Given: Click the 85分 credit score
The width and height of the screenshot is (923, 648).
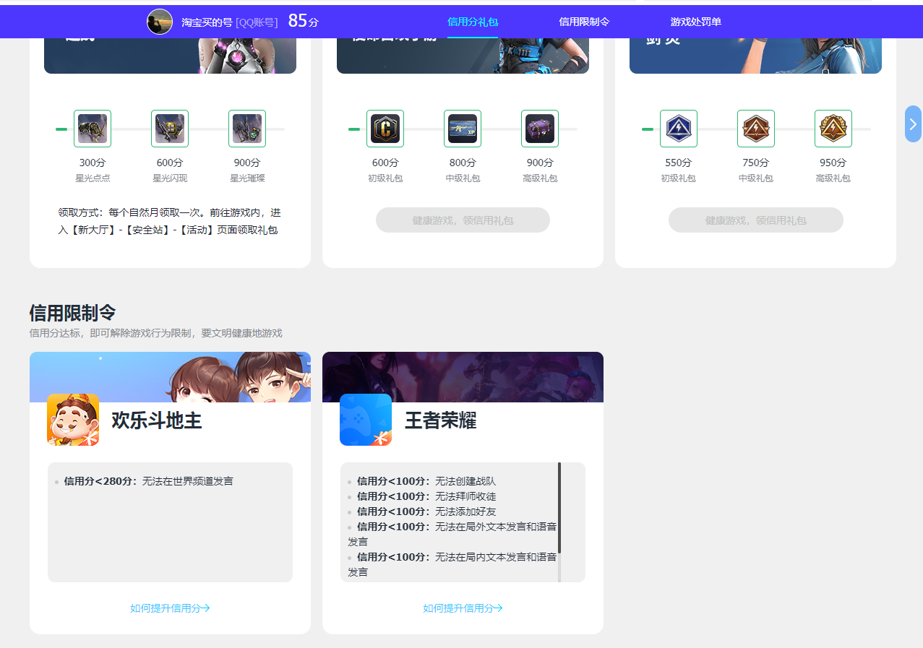Looking at the screenshot, I should tap(303, 21).
